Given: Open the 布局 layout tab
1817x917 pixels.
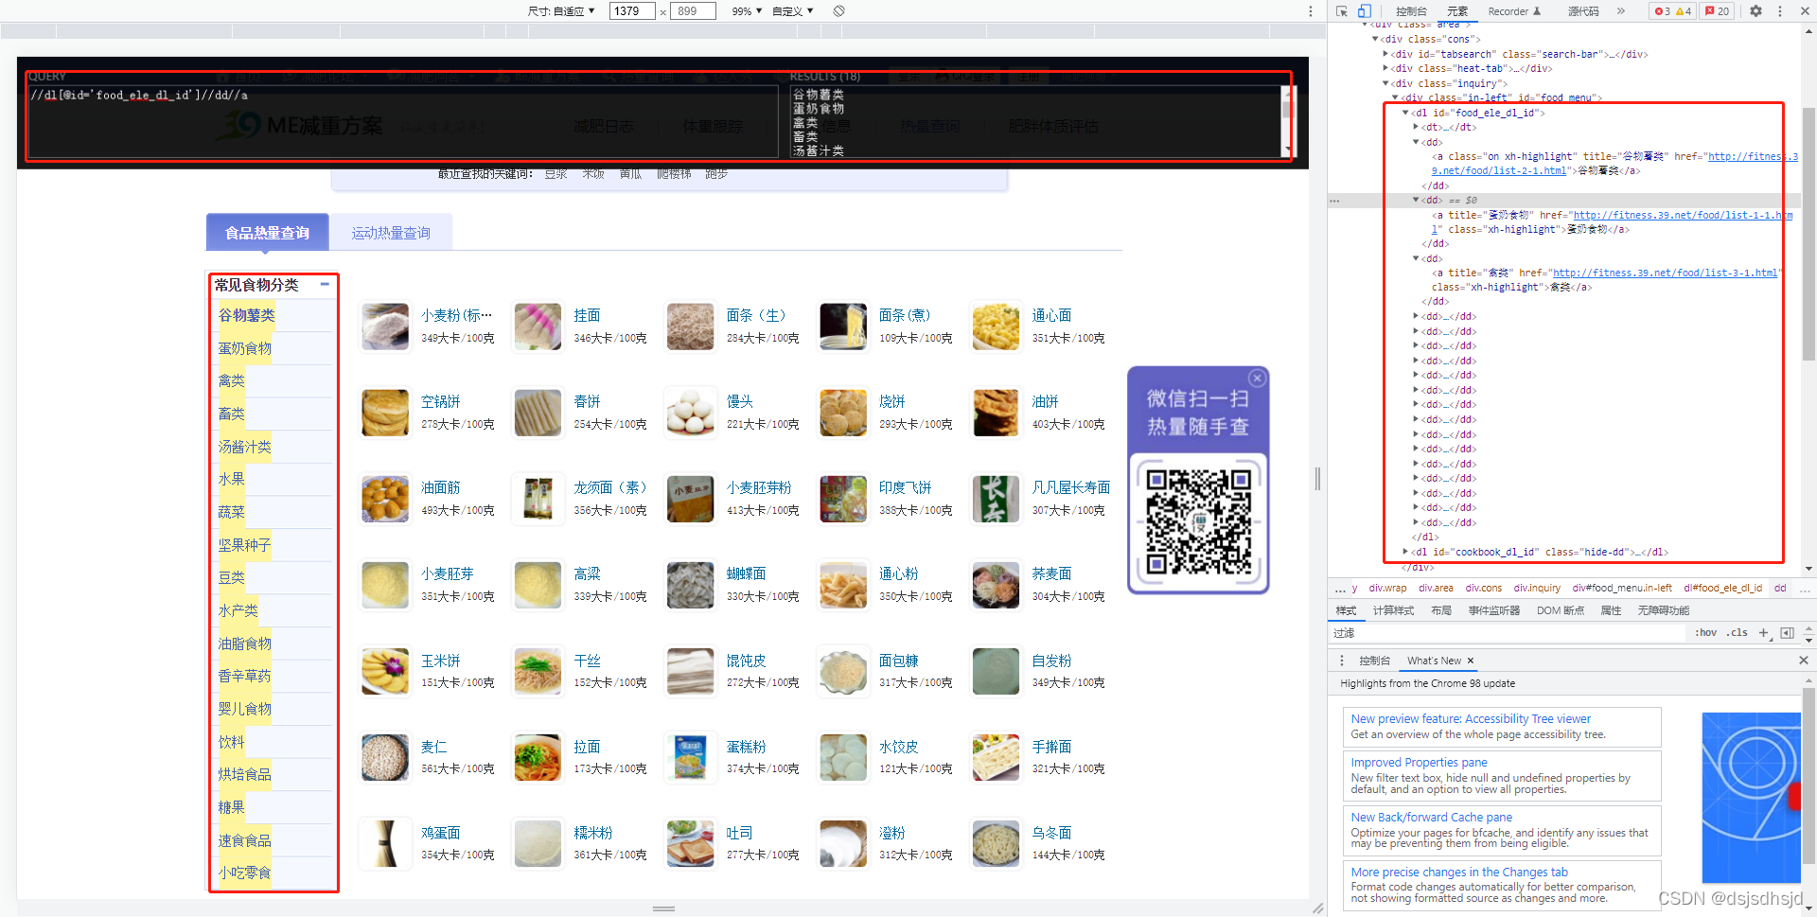Looking at the screenshot, I should (1441, 610).
